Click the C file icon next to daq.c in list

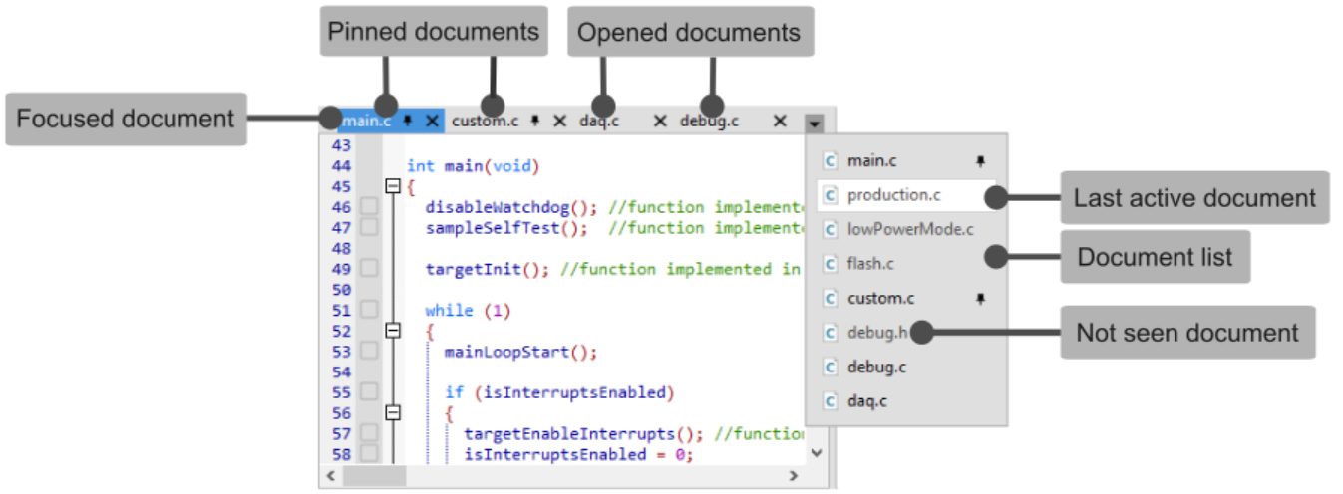pos(830,401)
